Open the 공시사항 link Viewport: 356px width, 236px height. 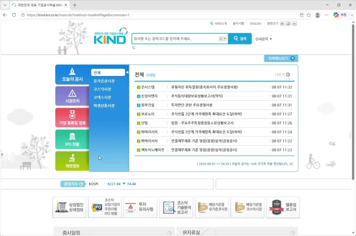click(x=238, y=24)
